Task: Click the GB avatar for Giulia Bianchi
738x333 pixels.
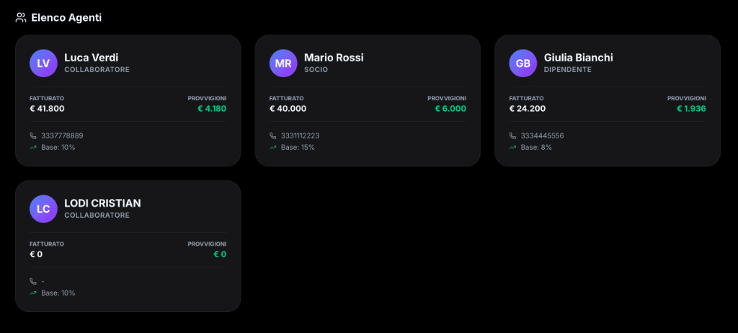Action: click(523, 63)
